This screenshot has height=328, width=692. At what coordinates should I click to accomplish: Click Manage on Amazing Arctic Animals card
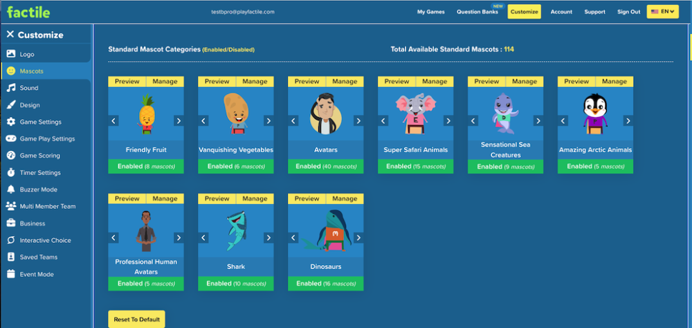click(x=614, y=81)
